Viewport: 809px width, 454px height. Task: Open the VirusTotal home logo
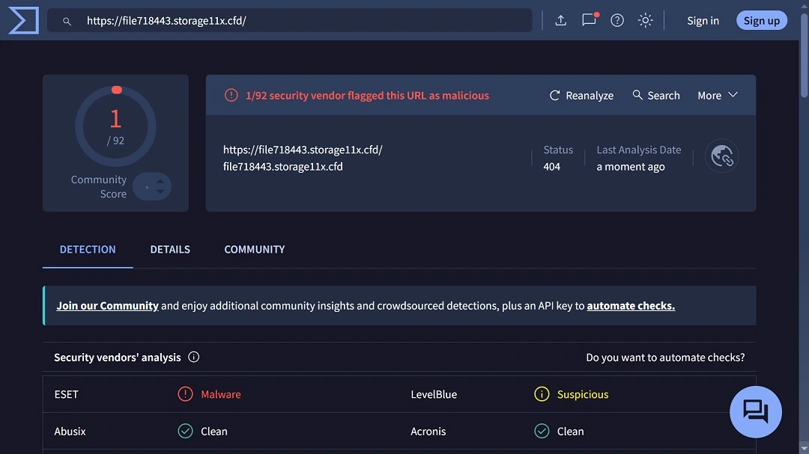pyautogui.click(x=24, y=21)
